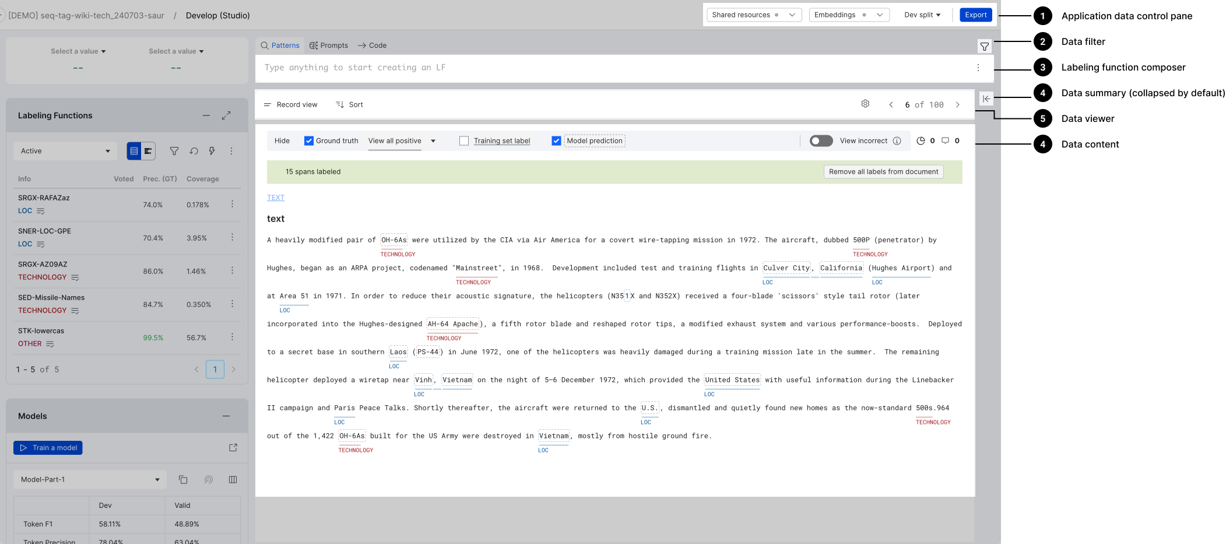Switch to the Prompts tab
The width and height of the screenshot is (1226, 544).
(329, 45)
